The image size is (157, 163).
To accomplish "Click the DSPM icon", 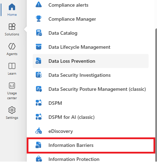I will [x=39, y=103].
